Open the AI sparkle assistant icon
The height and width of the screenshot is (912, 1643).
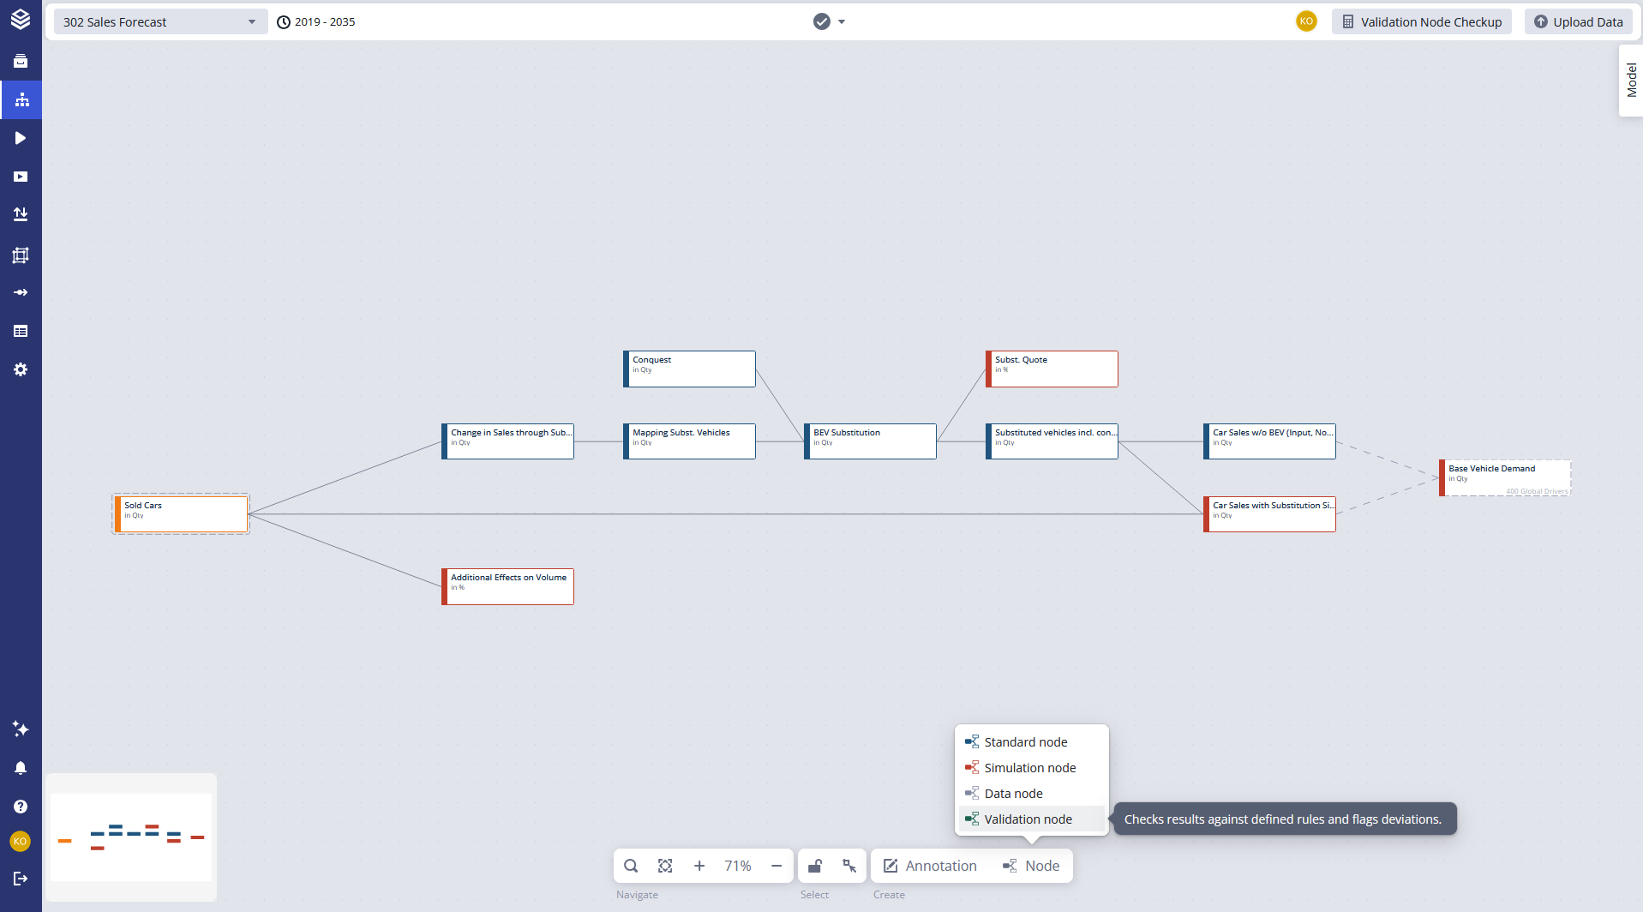[x=21, y=729]
